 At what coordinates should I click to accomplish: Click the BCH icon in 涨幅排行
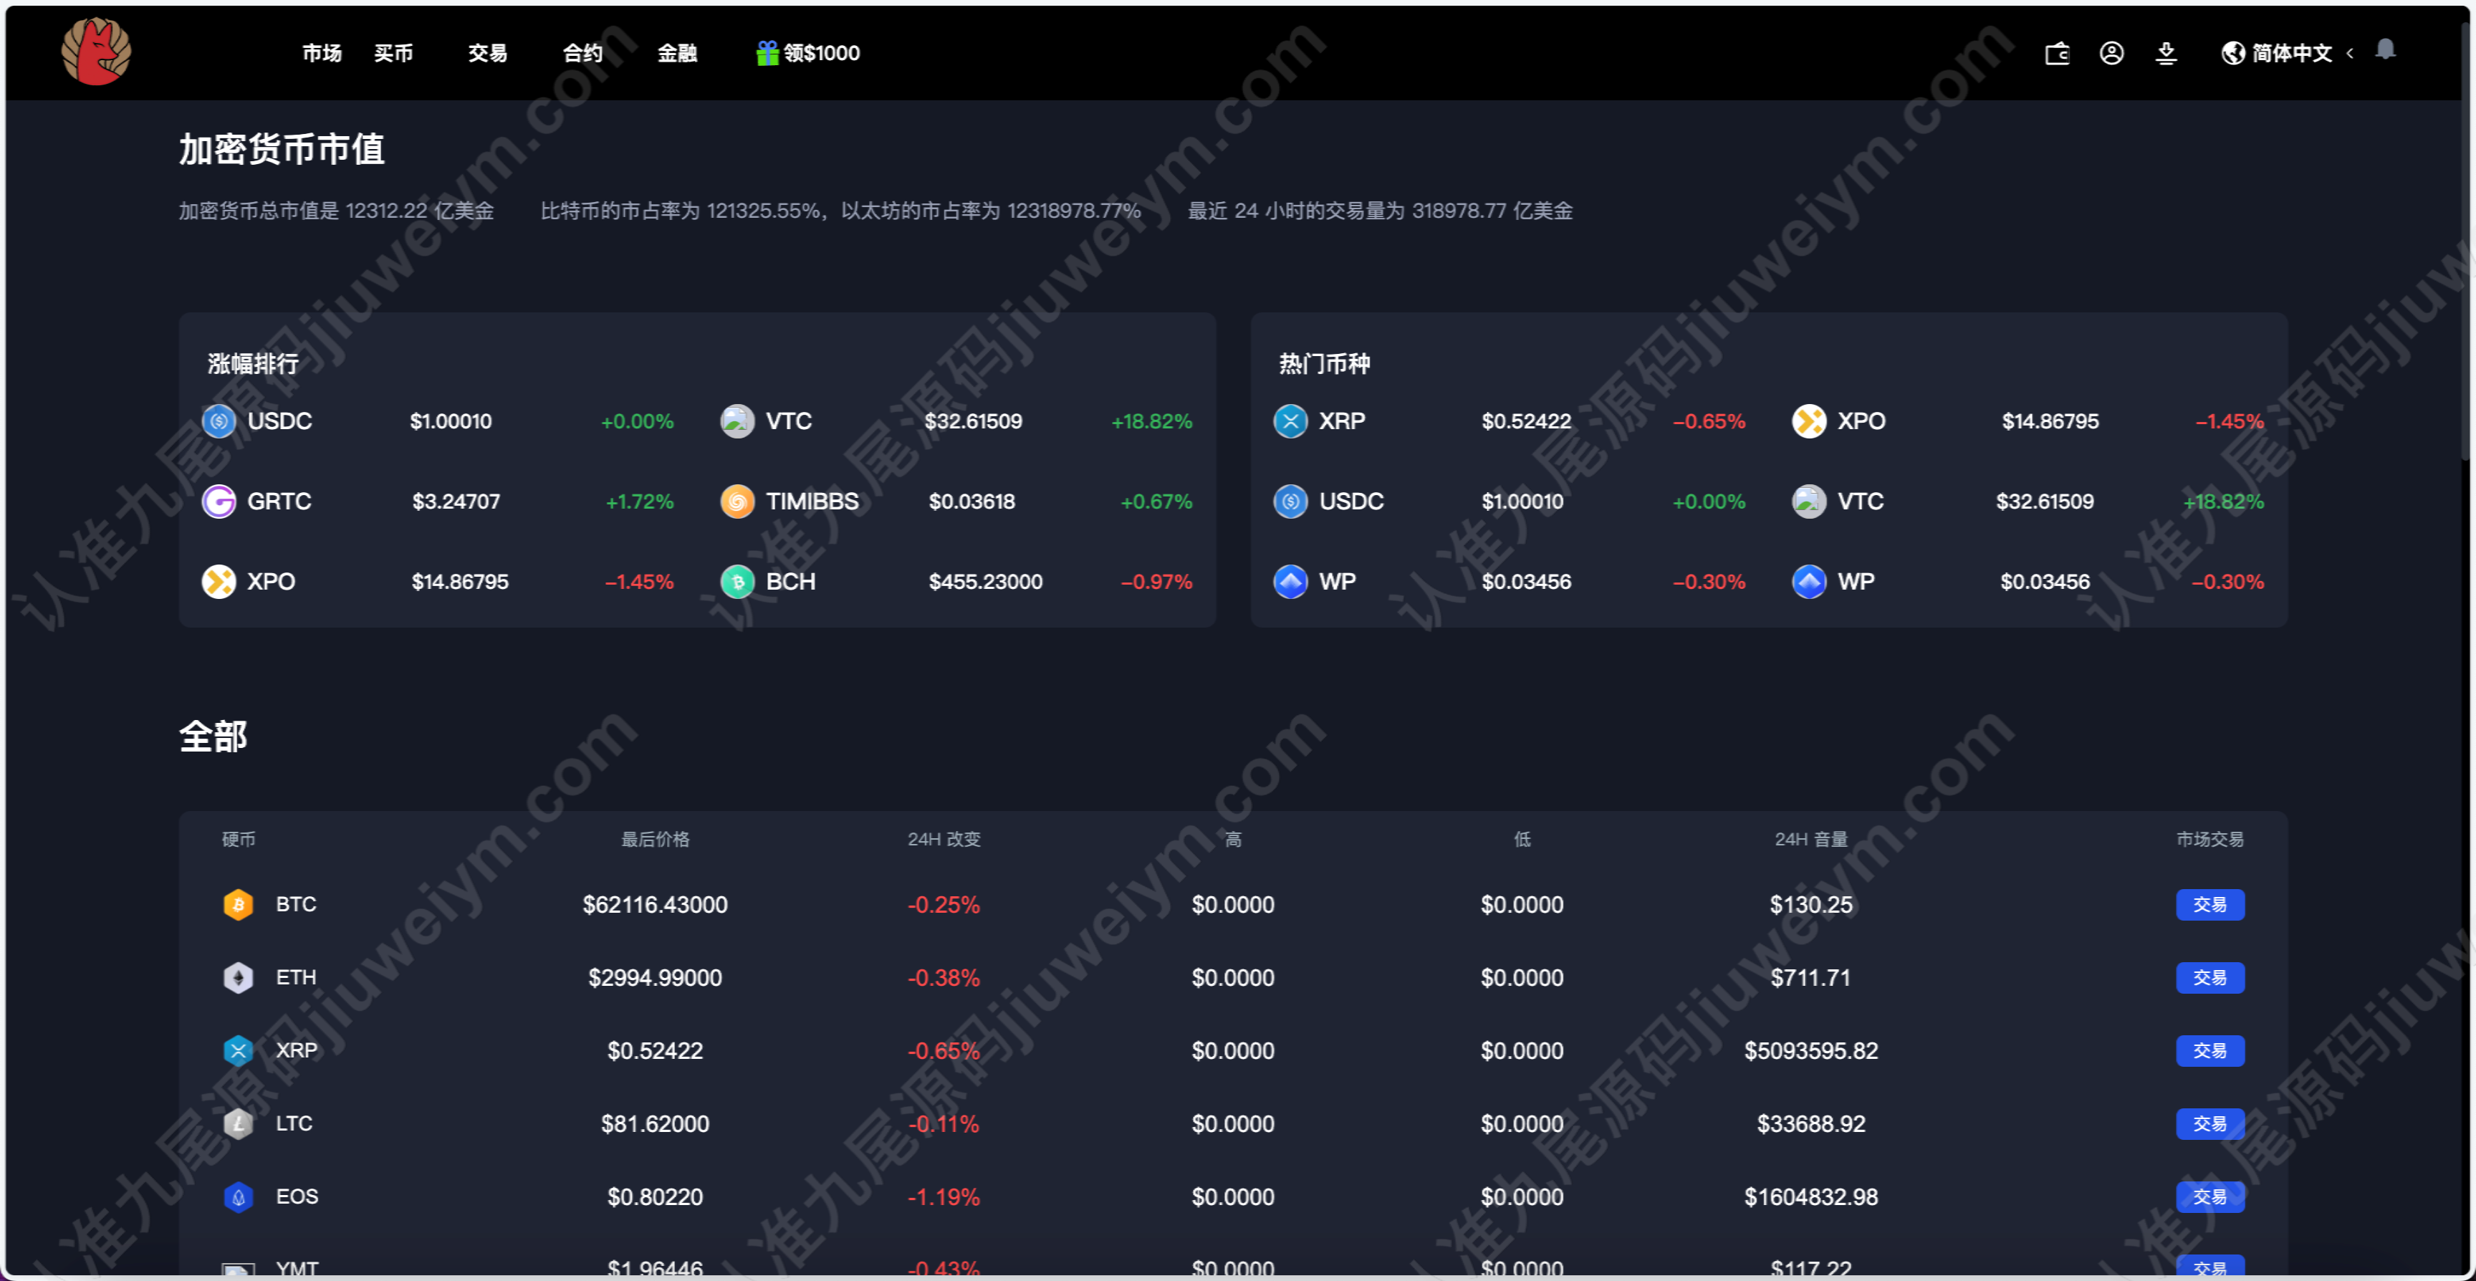point(737,582)
